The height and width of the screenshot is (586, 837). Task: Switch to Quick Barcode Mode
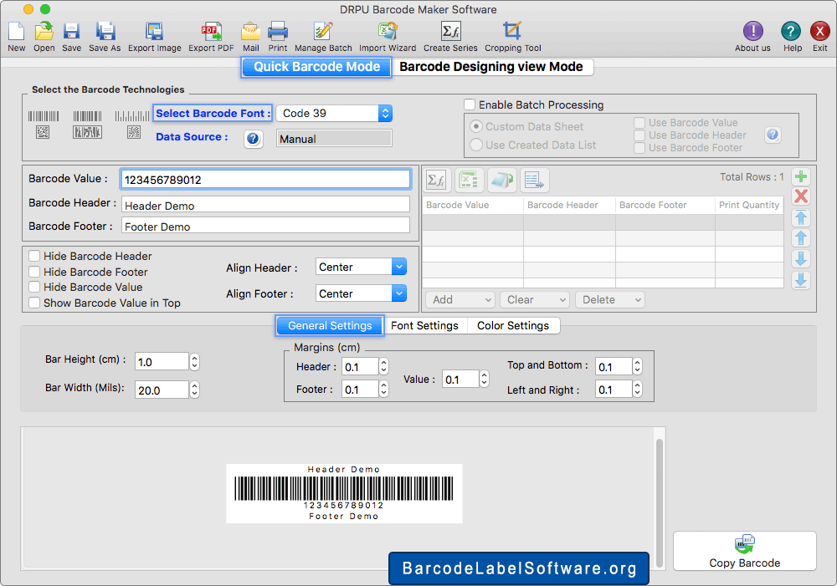click(x=316, y=67)
